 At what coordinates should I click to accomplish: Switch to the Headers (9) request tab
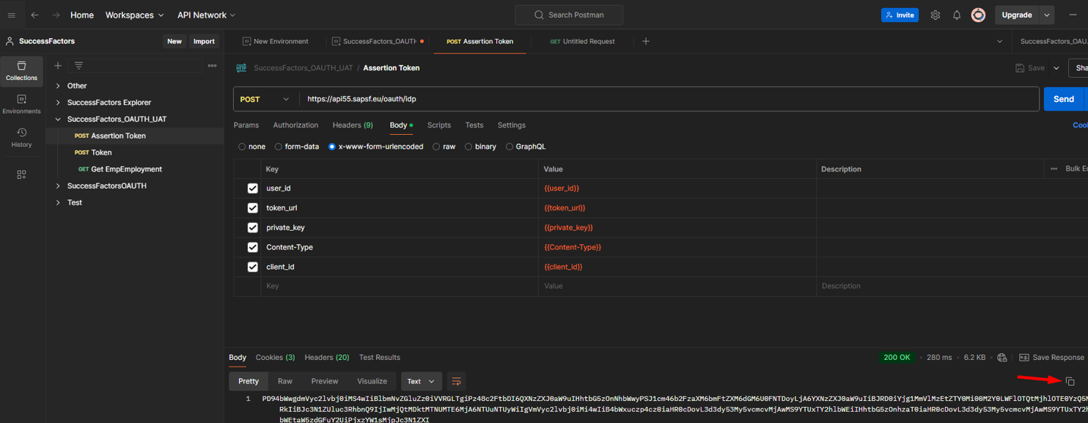point(353,125)
